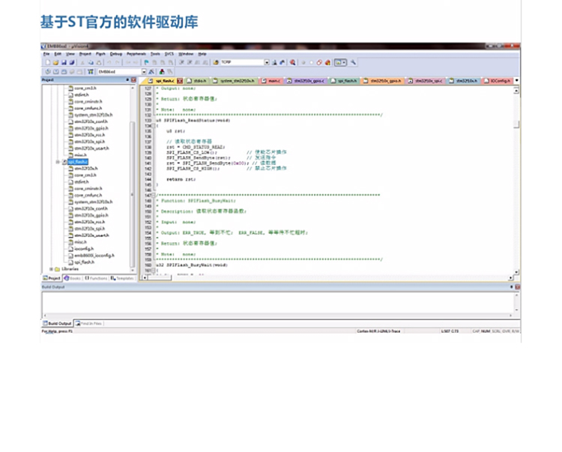Open the Flash menu
The width and height of the screenshot is (562, 452).
100,54
